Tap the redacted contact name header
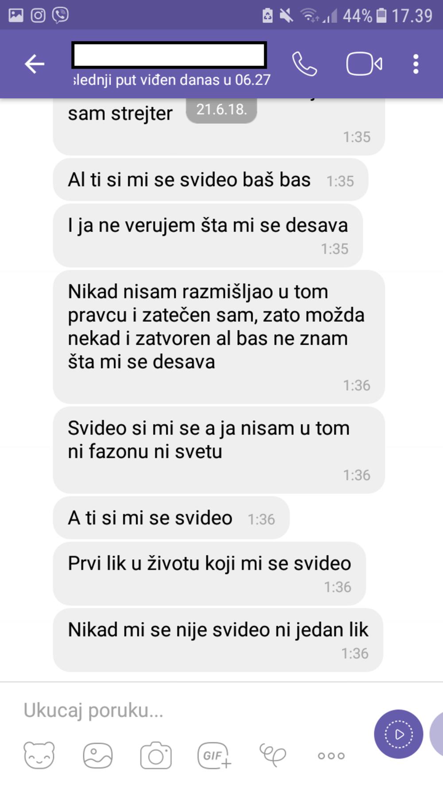 169,55
